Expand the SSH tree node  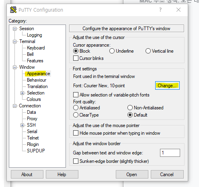(x=23, y=125)
